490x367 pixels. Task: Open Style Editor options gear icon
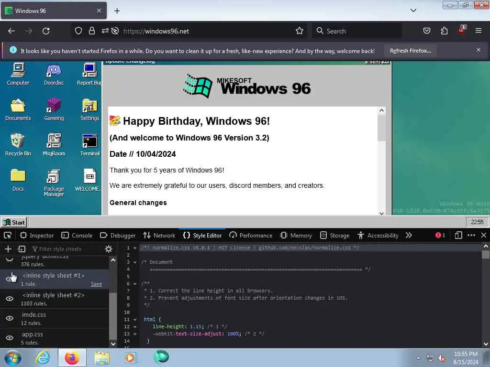pos(109,248)
